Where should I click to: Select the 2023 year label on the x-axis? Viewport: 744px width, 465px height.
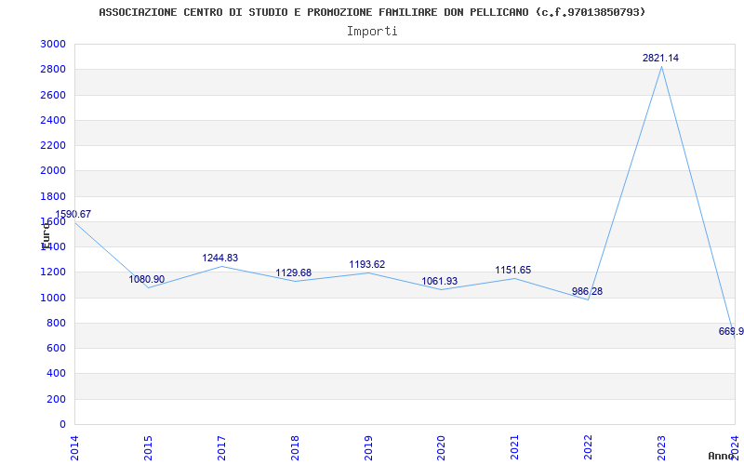(661, 446)
